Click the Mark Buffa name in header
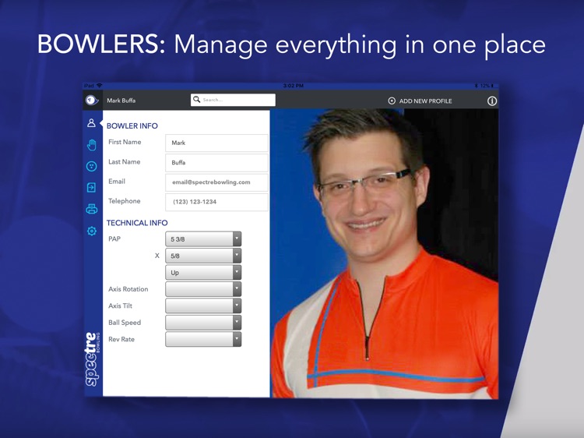The width and height of the screenshot is (584, 438). tap(121, 101)
